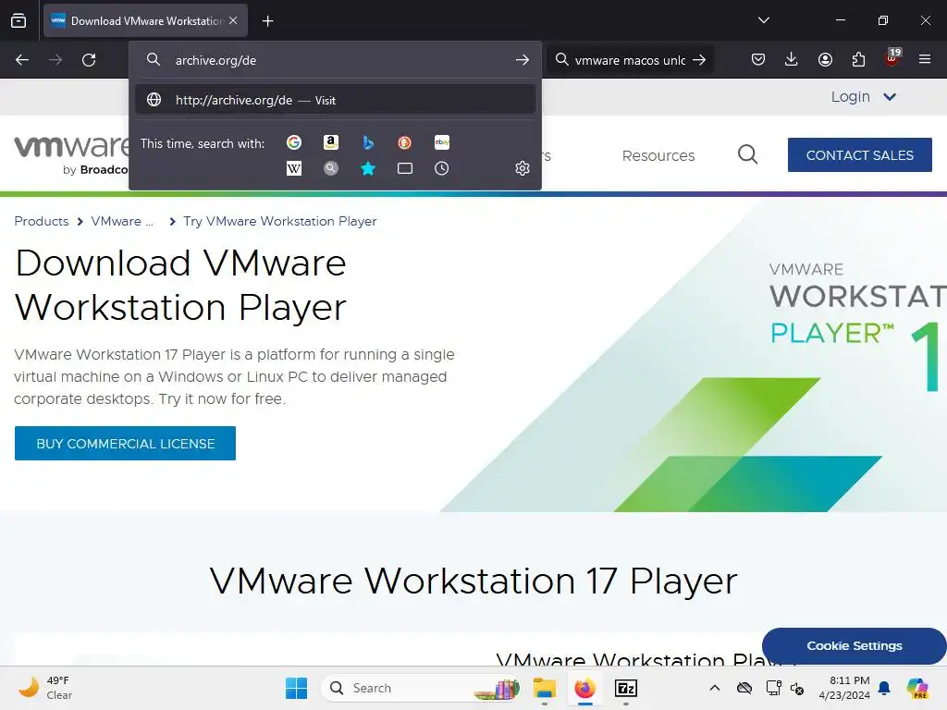The image size is (947, 710).
Task: Open the Resources menu
Action: [x=658, y=155]
